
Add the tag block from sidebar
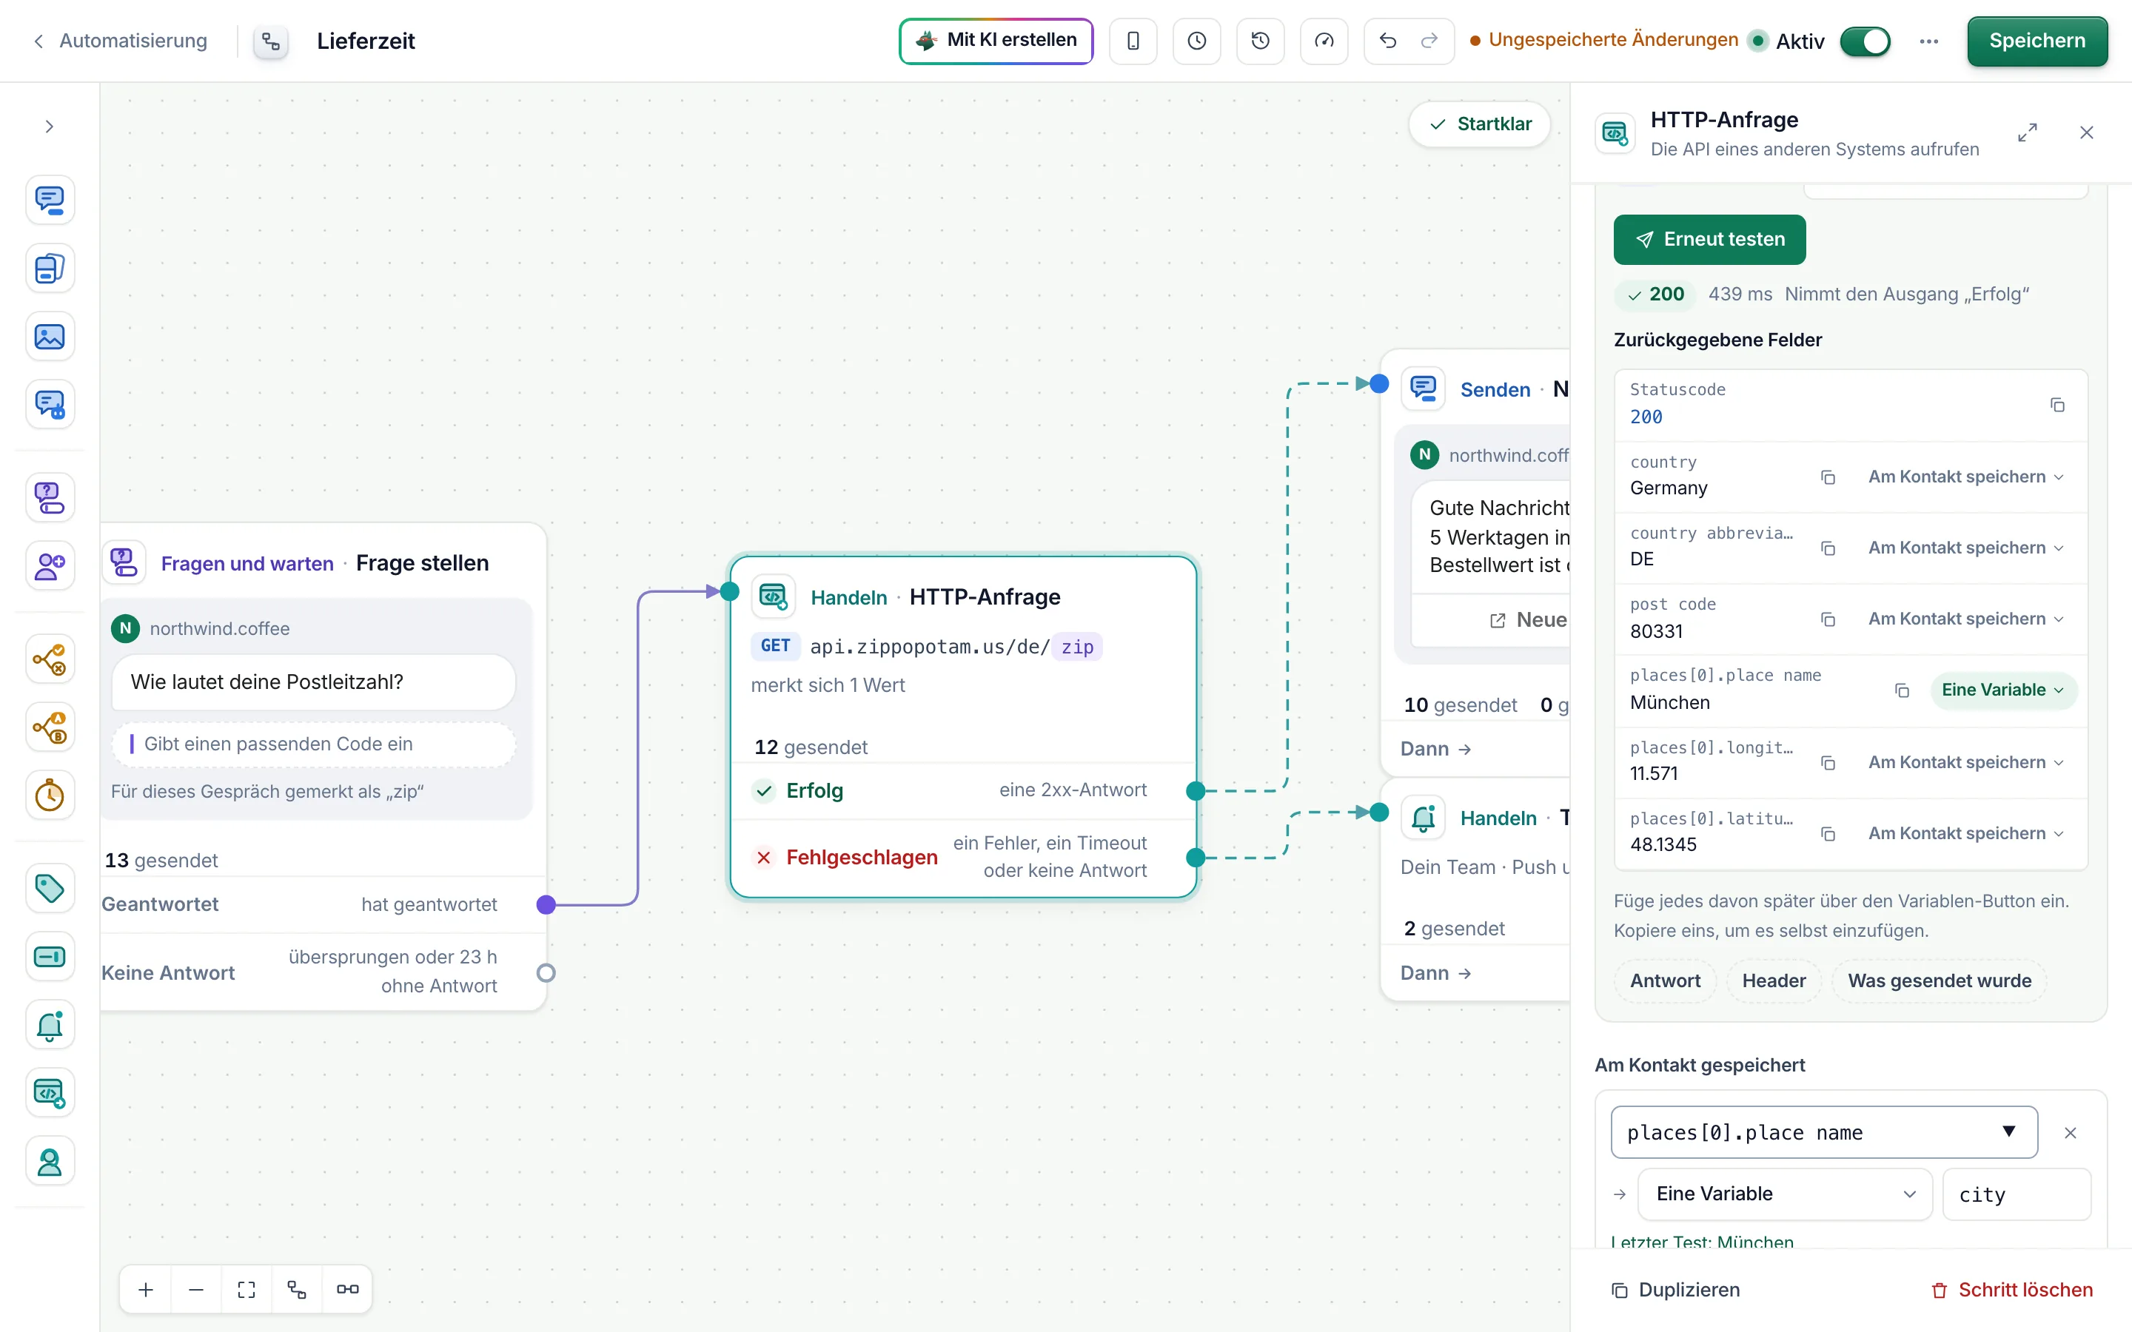click(x=50, y=887)
